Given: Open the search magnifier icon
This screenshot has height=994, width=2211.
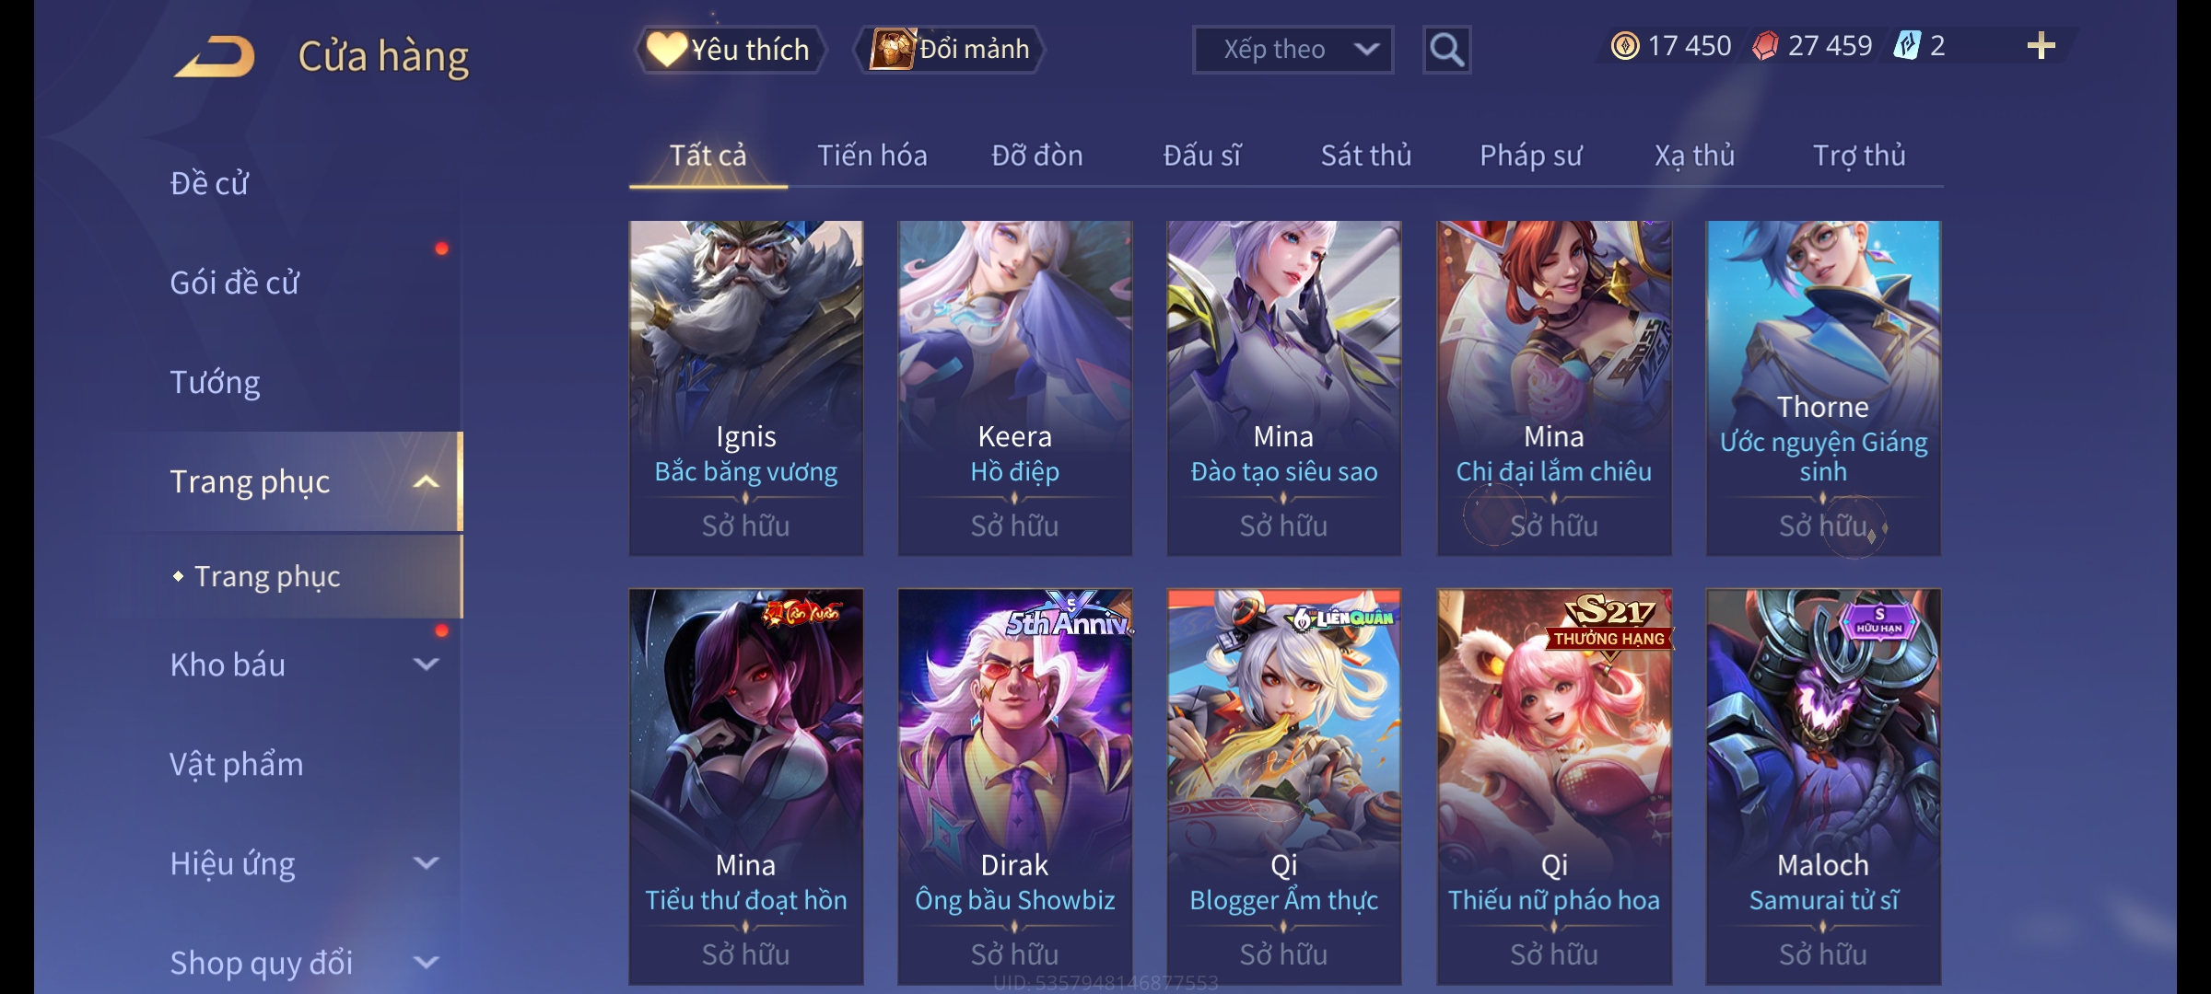Looking at the screenshot, I should click(1446, 50).
